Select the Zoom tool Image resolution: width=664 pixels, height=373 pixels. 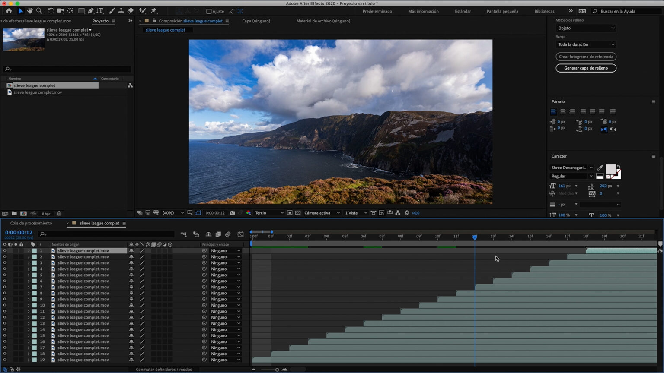pos(39,11)
